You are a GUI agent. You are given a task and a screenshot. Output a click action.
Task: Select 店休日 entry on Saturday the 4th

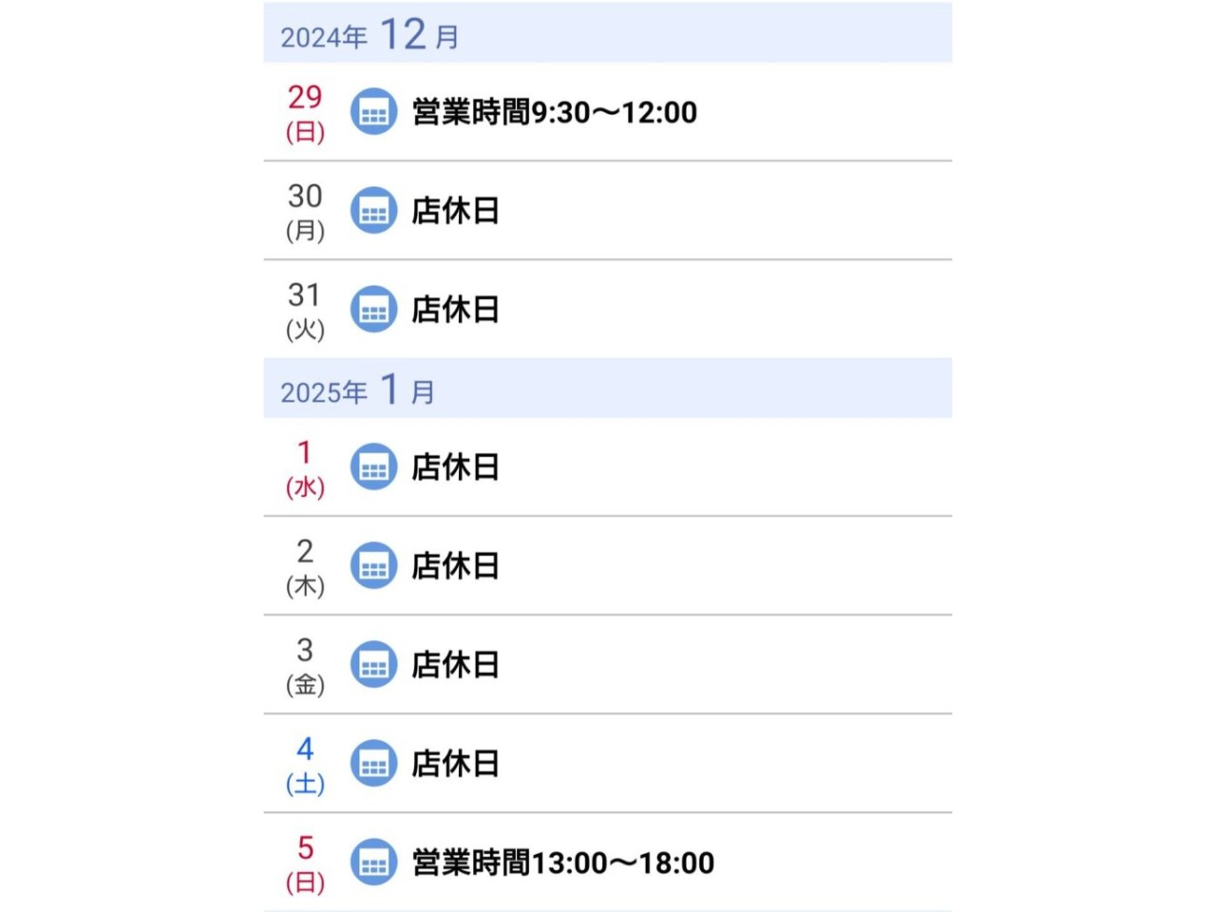coord(455,764)
